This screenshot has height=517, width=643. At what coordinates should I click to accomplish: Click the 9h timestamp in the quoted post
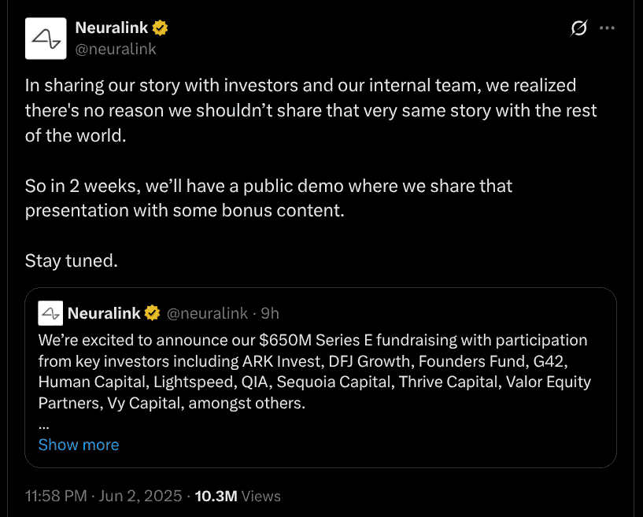point(270,313)
